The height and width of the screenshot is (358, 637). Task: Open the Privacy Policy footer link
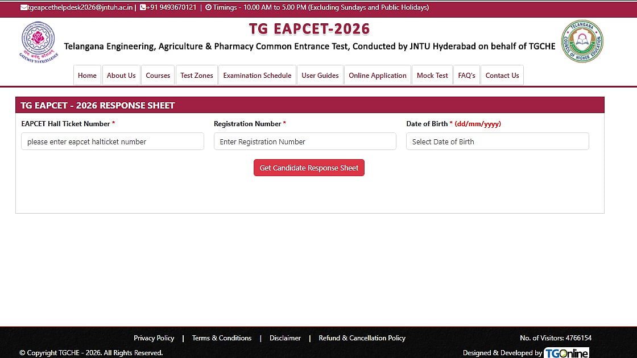[154, 338]
